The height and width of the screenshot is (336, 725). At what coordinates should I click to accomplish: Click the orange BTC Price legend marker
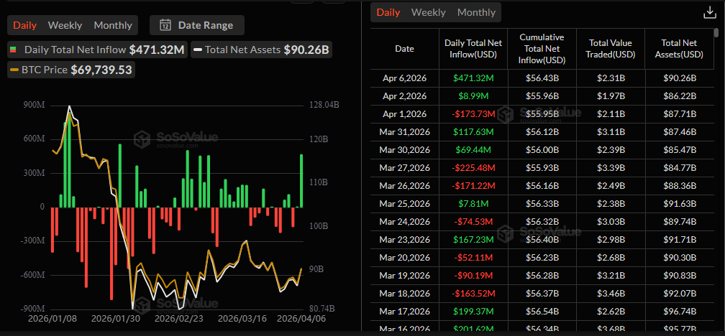pyautogui.click(x=14, y=70)
